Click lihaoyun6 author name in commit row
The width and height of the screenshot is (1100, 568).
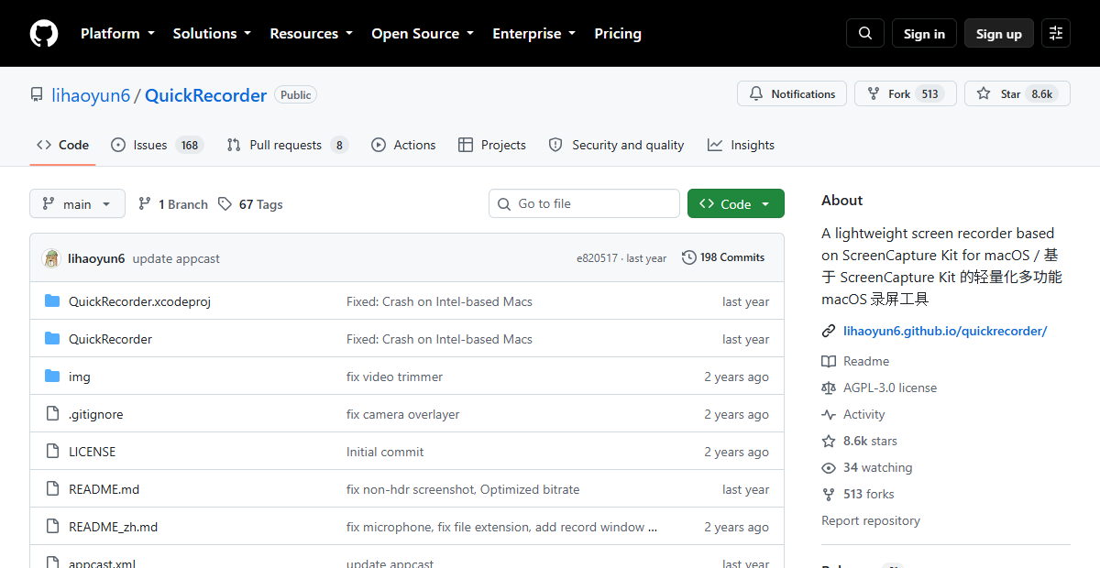[x=96, y=258]
